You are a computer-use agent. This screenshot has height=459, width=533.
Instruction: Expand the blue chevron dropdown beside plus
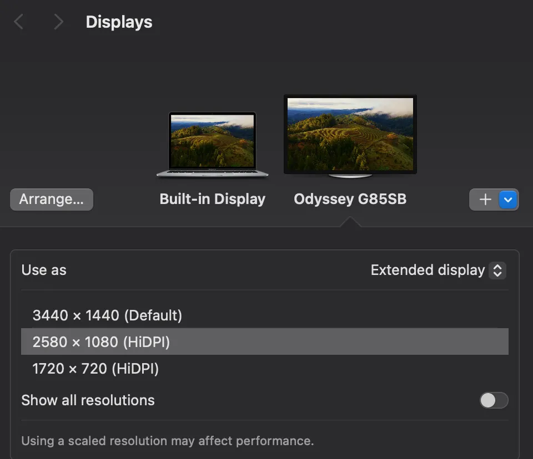pyautogui.click(x=508, y=200)
